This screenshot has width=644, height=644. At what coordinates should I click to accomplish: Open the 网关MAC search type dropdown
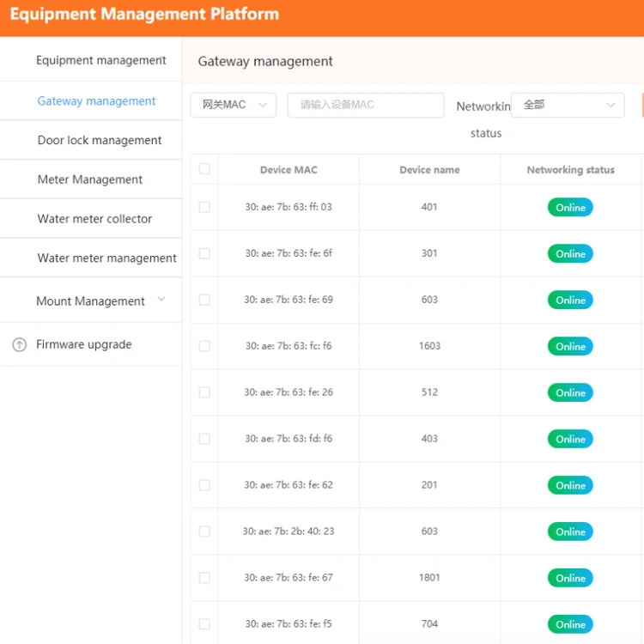coord(233,105)
